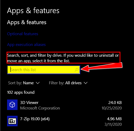134x131 pixels.
Task: Focus the Search this list field
Action: pyautogui.click(x=44, y=70)
